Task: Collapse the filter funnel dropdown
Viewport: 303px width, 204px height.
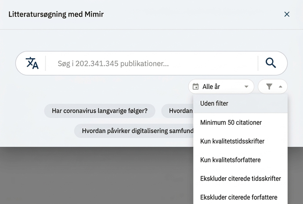Action: pyautogui.click(x=273, y=87)
